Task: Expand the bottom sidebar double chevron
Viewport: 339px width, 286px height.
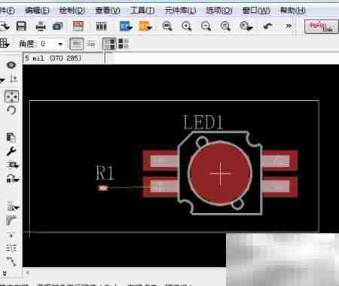Action: coord(5,273)
